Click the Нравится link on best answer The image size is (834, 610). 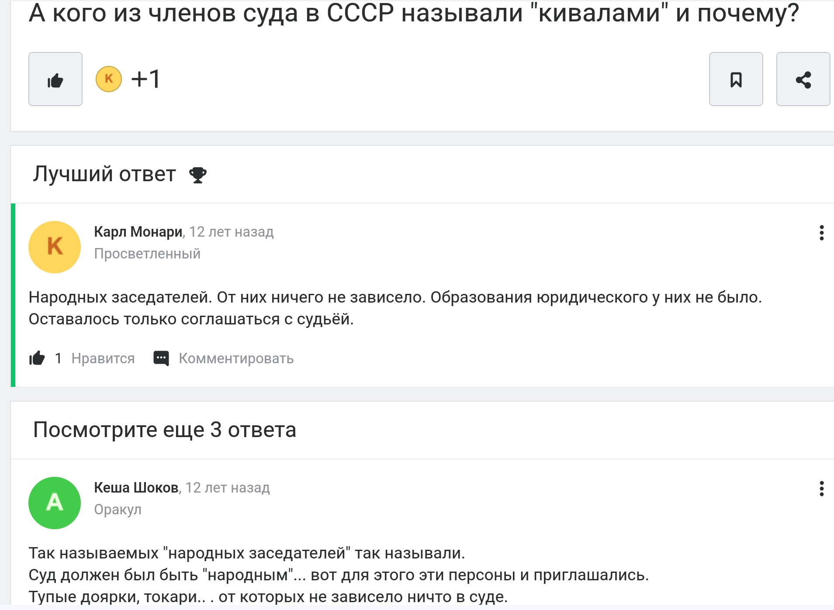click(103, 358)
